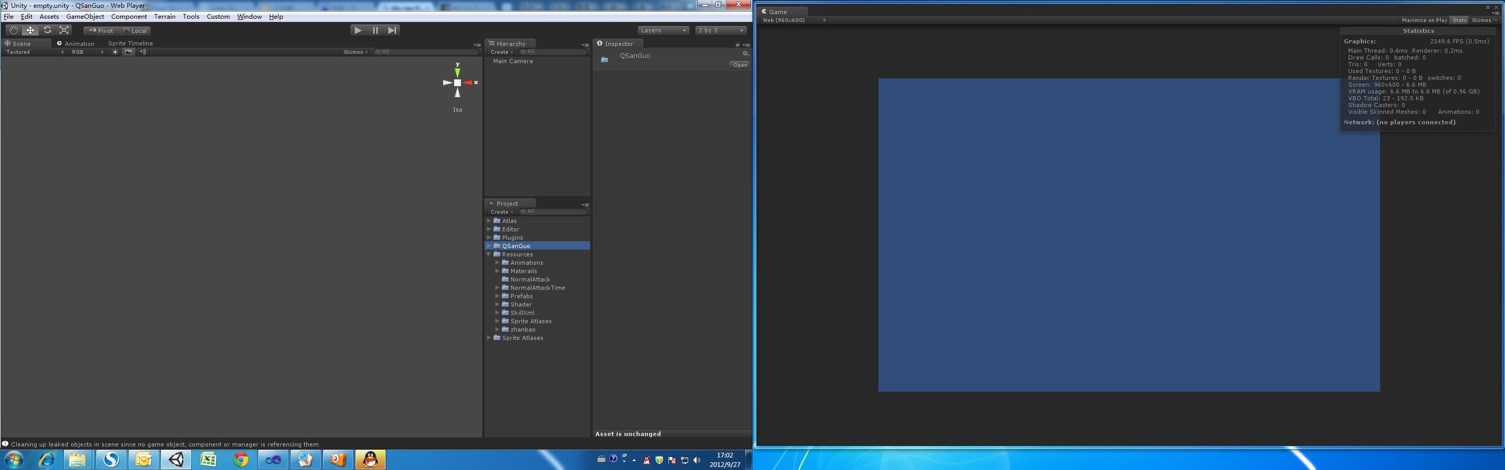The height and width of the screenshot is (470, 1505).
Task: Toggle Maximize on Play in Game view
Action: point(1425,20)
